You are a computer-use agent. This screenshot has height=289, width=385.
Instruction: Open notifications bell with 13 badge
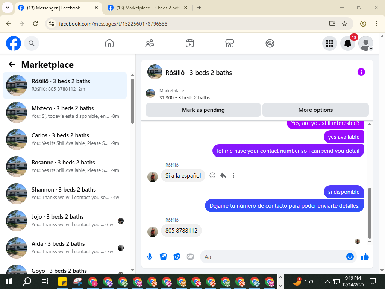[x=348, y=43]
